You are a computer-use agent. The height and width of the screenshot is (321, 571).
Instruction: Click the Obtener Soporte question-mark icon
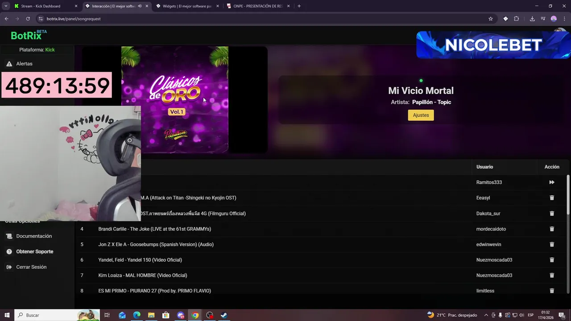tap(9, 251)
